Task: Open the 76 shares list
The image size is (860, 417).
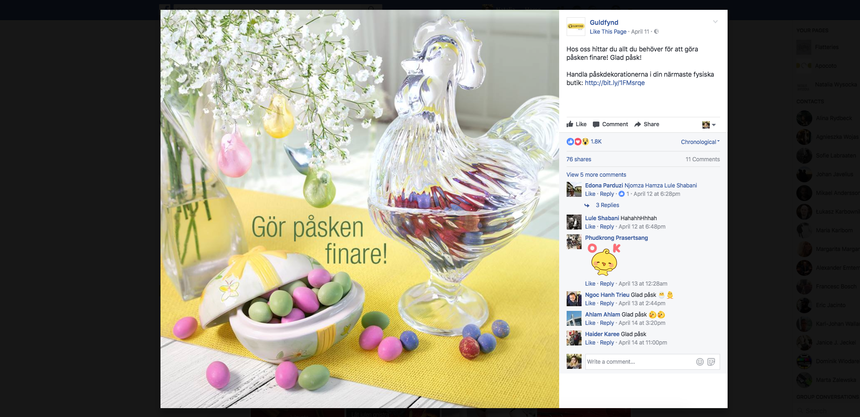Action: click(x=579, y=159)
